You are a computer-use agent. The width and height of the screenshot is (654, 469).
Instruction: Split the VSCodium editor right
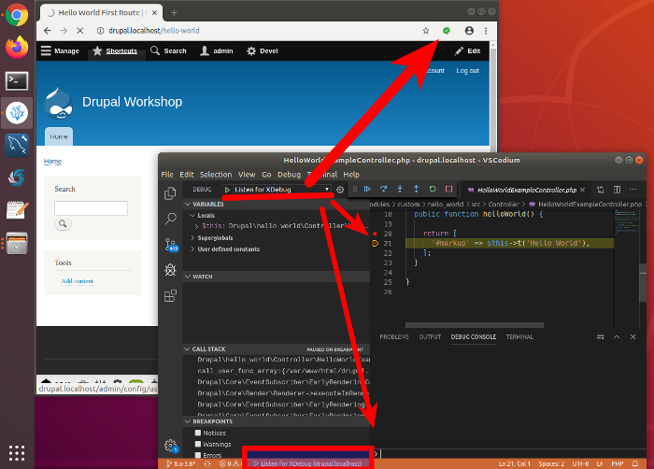click(617, 190)
